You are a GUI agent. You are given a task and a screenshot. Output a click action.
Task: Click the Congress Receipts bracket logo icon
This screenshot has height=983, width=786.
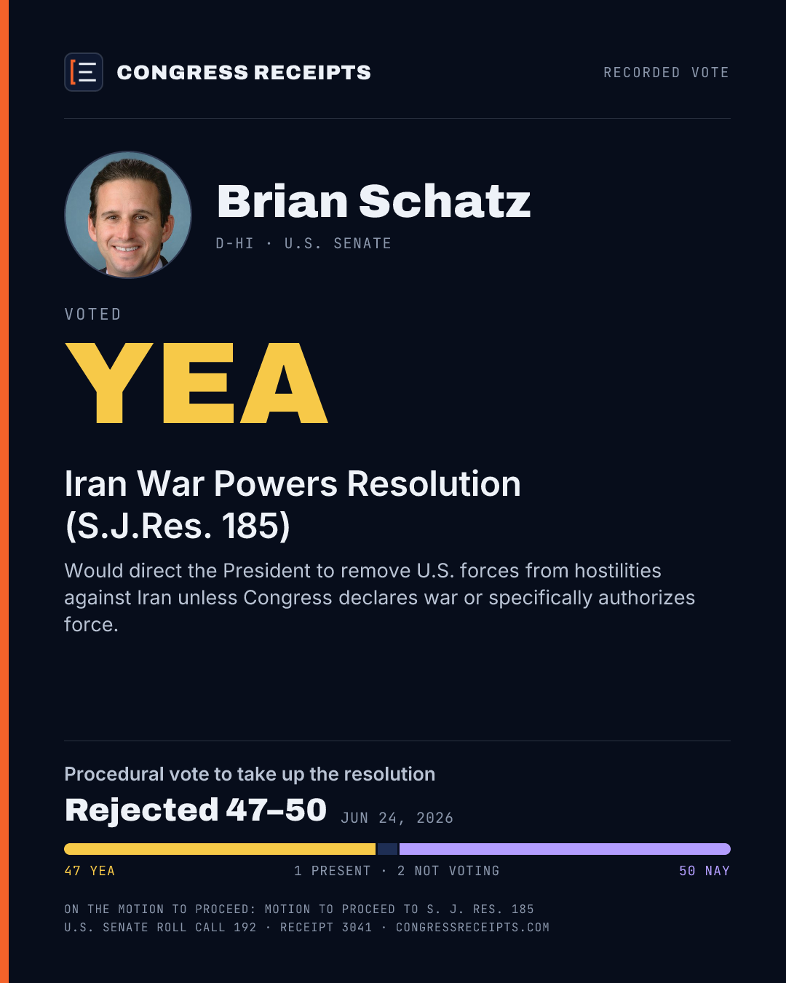84,72
